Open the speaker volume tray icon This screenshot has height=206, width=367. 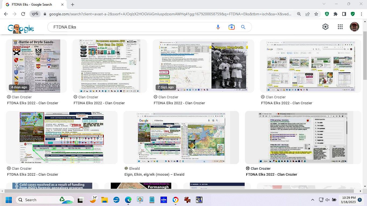[327, 200]
